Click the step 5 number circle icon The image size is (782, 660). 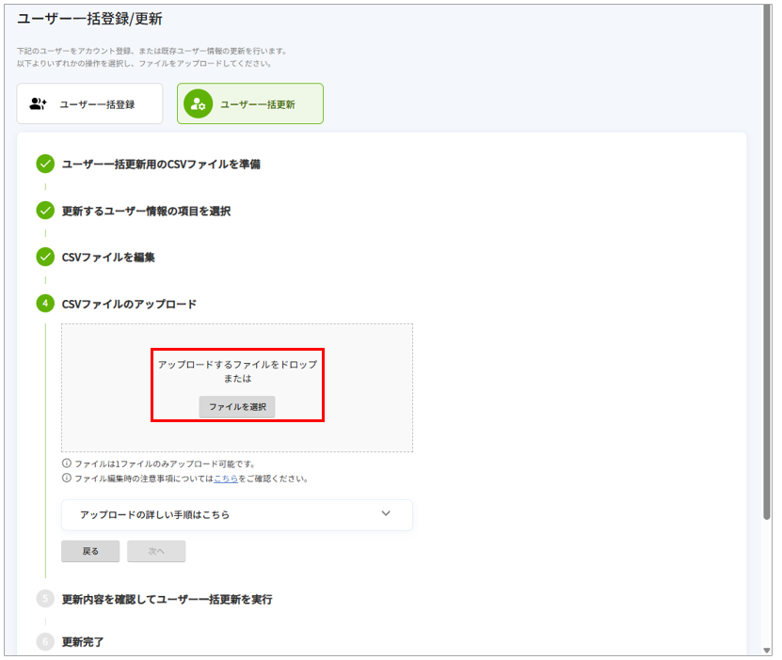coord(45,599)
